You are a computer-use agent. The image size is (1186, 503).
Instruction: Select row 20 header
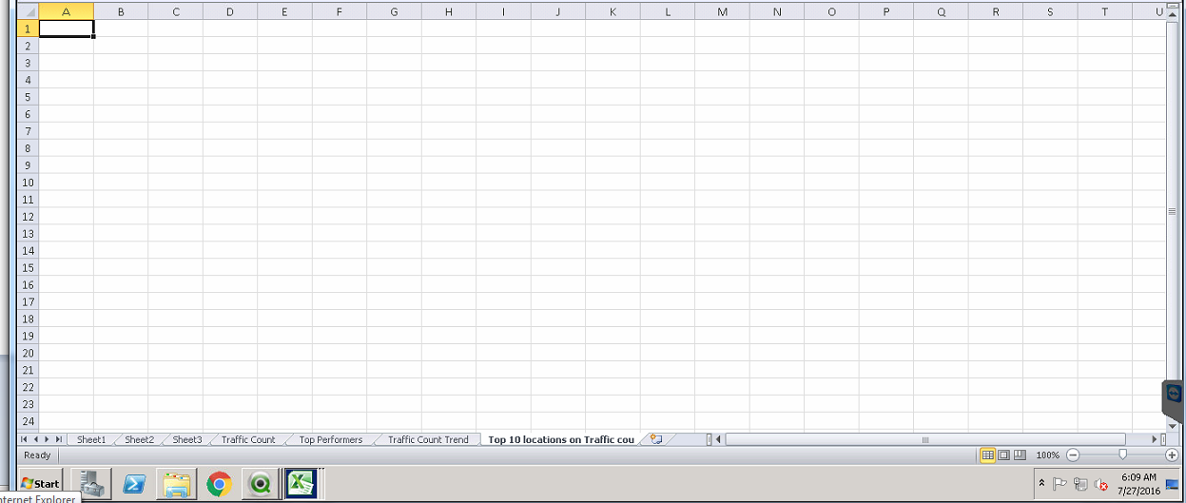(x=29, y=353)
